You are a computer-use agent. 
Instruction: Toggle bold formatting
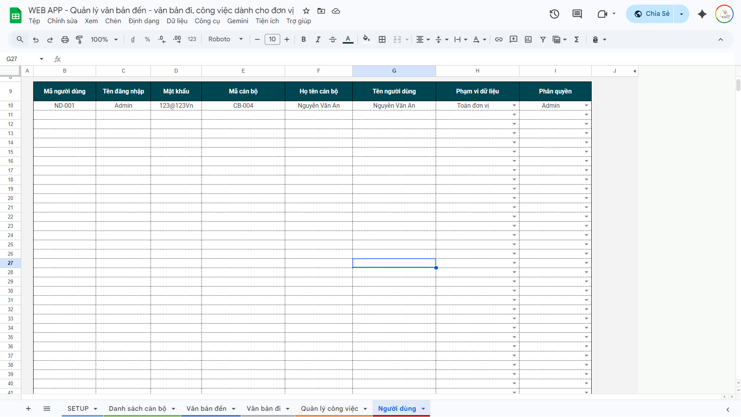click(x=304, y=39)
